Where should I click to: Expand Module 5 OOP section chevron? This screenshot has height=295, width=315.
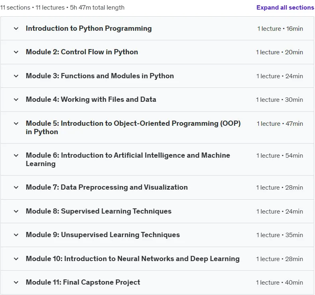pyautogui.click(x=16, y=123)
